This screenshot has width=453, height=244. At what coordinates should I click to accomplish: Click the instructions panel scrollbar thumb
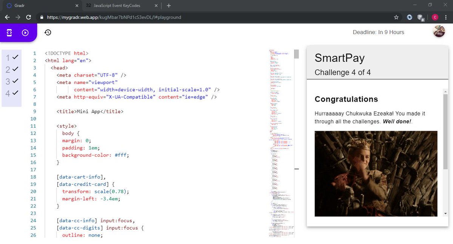click(445, 131)
